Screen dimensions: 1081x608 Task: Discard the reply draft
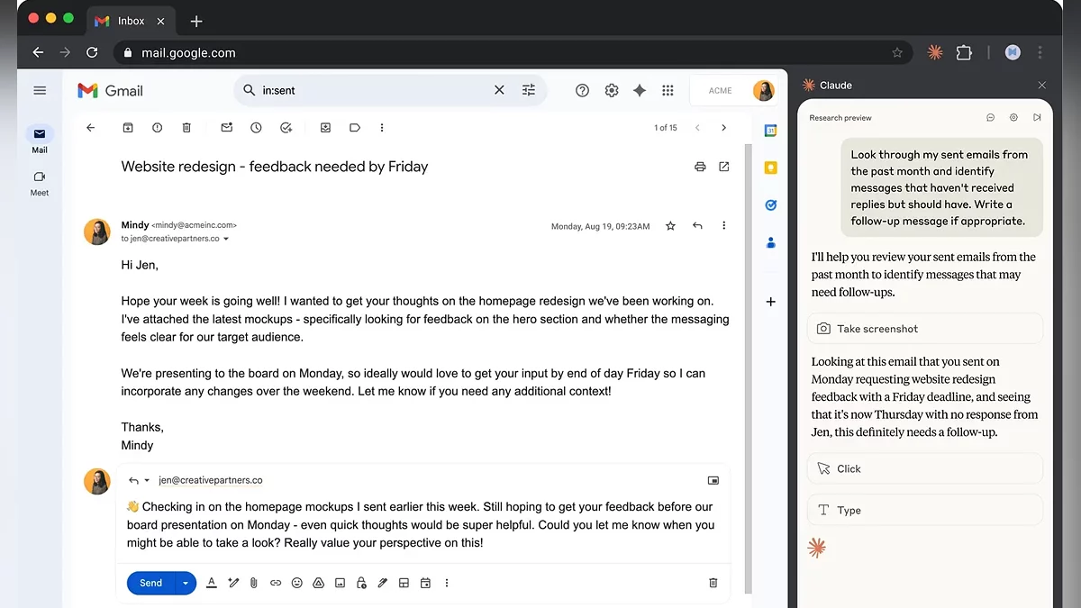pos(713,583)
